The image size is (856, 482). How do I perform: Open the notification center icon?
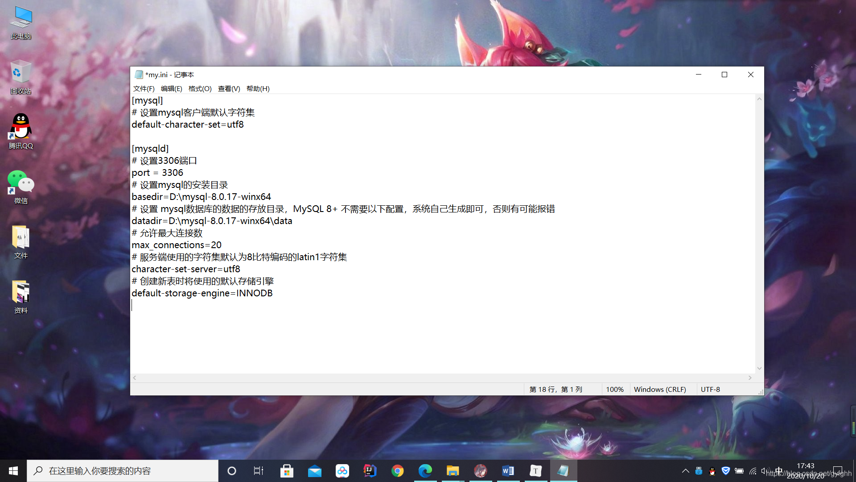[x=838, y=471]
